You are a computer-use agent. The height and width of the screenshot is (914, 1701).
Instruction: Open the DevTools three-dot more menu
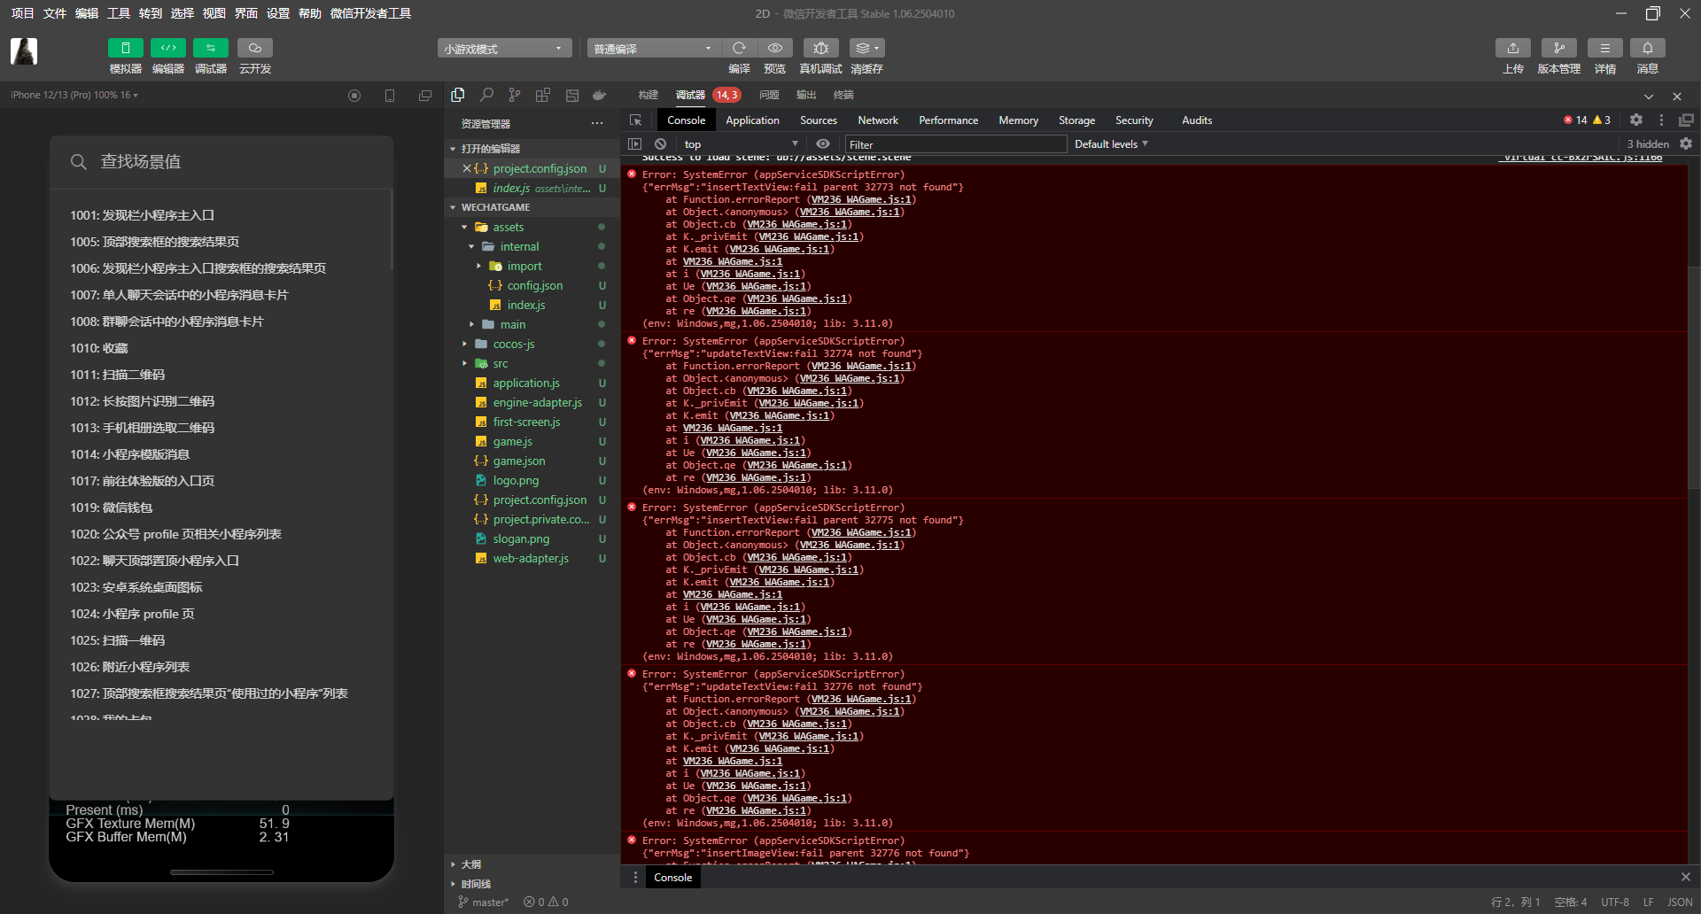pos(1661,120)
